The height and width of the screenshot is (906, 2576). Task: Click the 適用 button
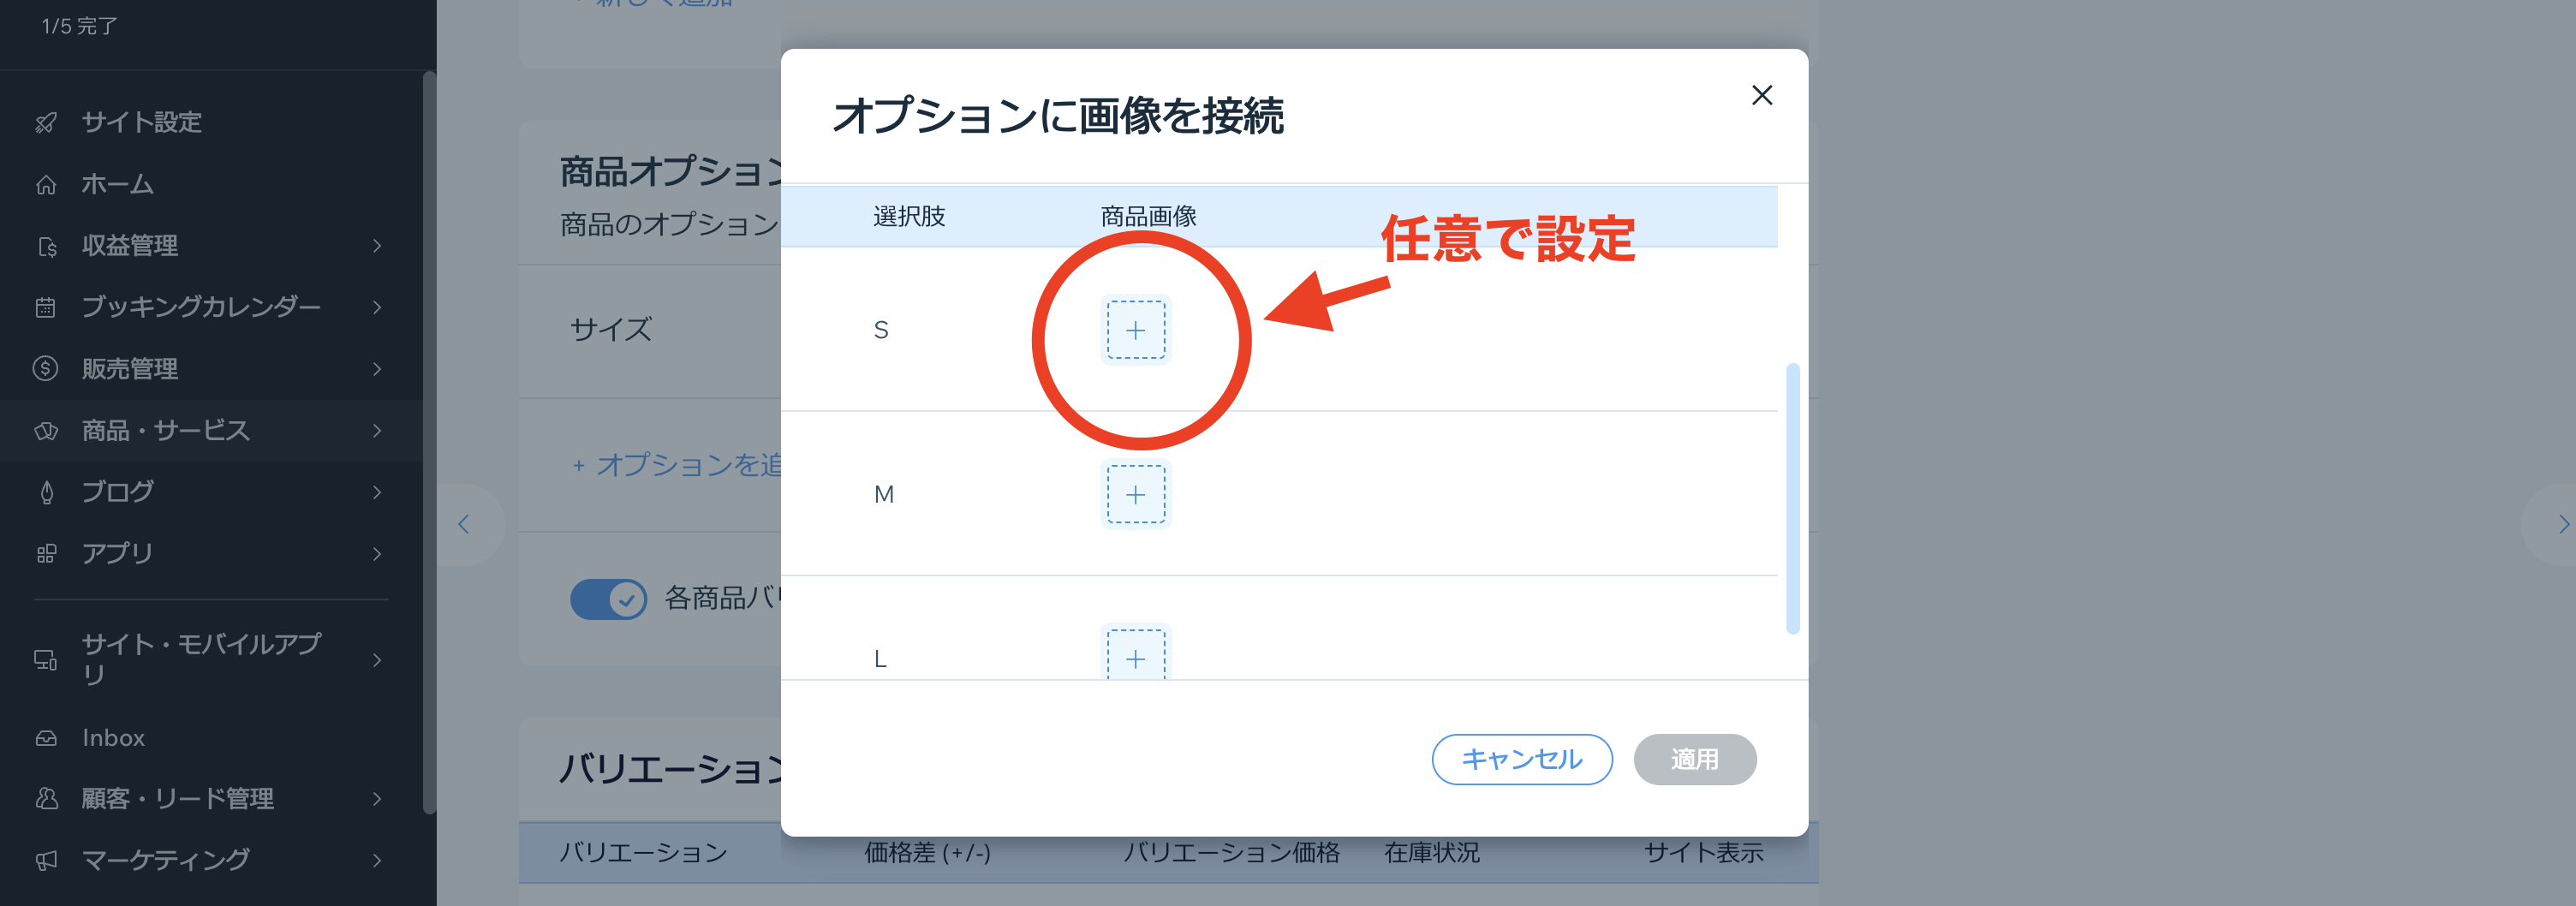[1694, 759]
